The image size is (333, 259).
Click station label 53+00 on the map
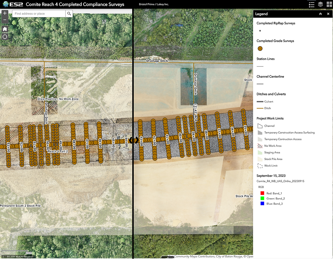pyautogui.click(x=8, y=147)
